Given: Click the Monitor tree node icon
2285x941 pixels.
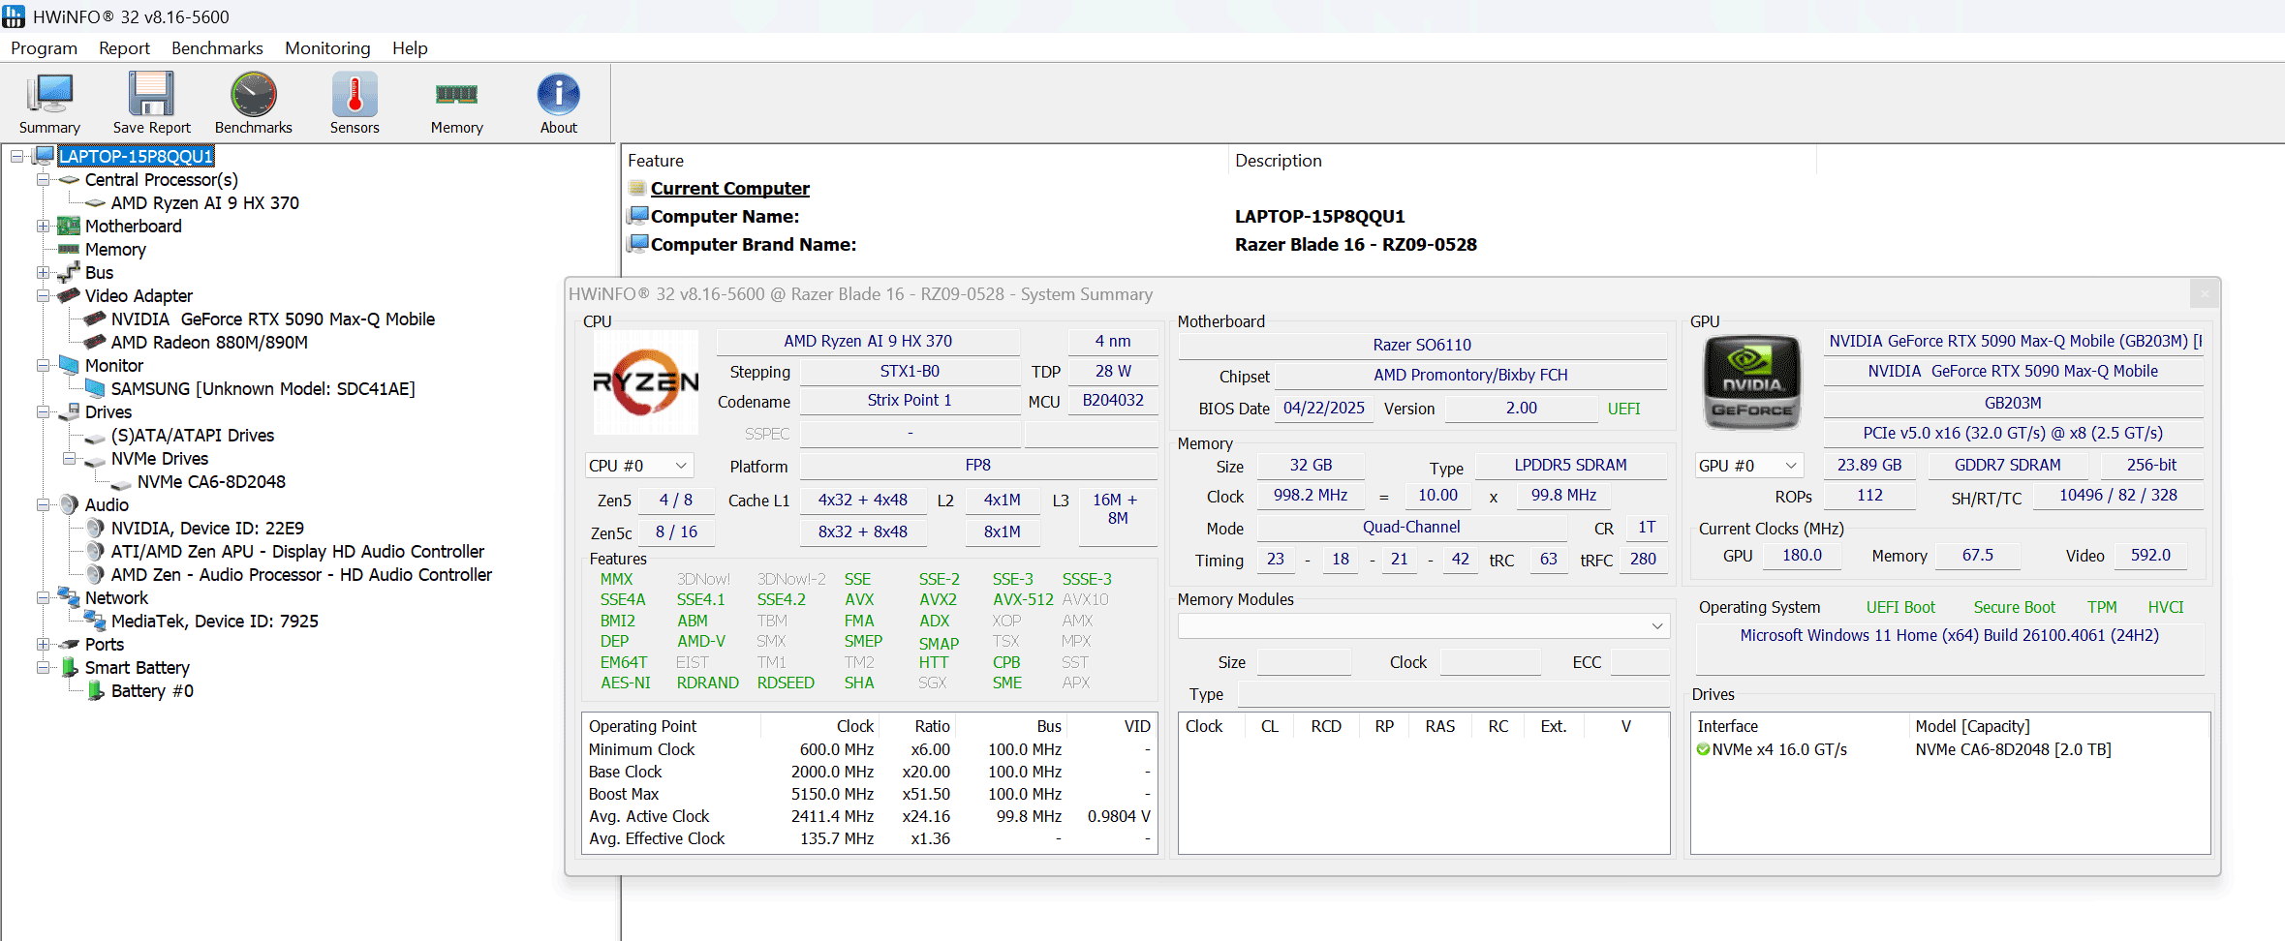Looking at the screenshot, I should click(x=69, y=365).
